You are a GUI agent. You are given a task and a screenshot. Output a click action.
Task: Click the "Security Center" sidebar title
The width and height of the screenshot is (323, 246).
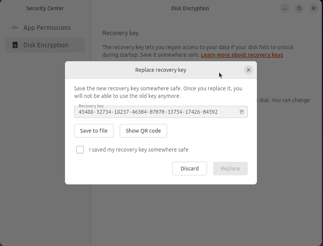click(x=45, y=8)
